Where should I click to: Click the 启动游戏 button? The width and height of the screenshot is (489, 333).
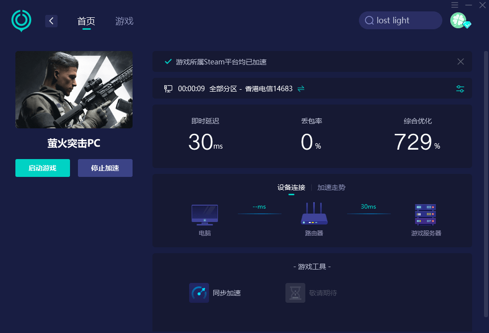(43, 168)
